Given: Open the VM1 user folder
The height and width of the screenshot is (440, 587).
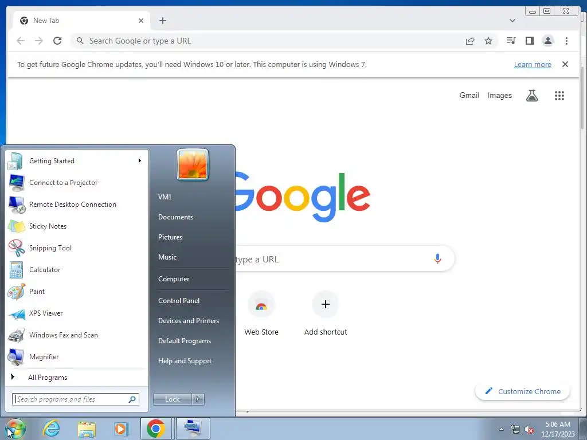Looking at the screenshot, I should [165, 197].
